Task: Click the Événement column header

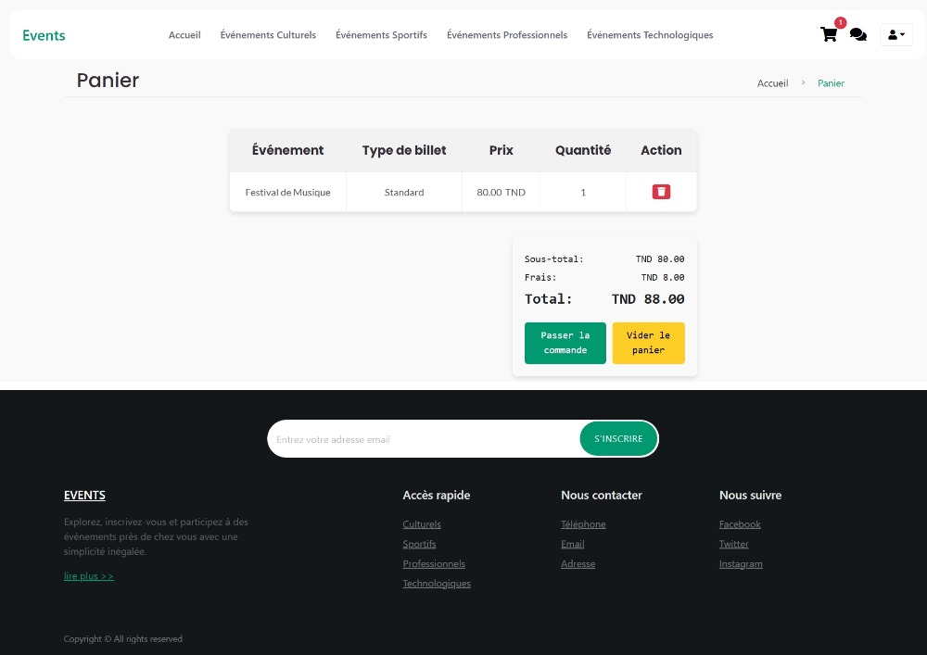Action: click(288, 150)
